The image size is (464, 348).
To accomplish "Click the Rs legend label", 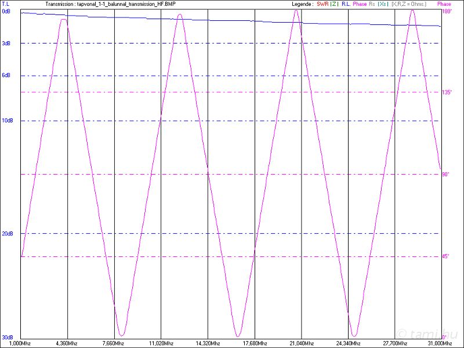I will coord(372,4).
